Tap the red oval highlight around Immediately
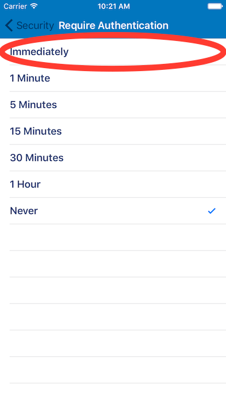 click(113, 52)
